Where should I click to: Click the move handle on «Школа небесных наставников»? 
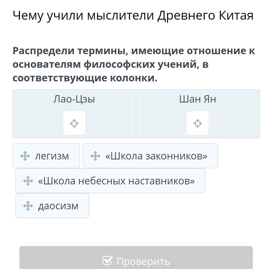coord(28,181)
